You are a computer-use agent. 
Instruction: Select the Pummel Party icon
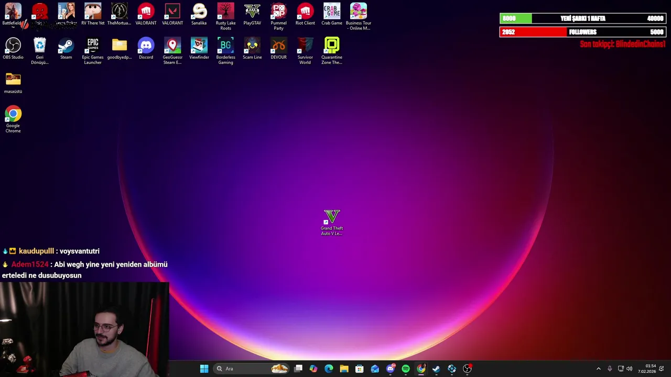pos(278,17)
